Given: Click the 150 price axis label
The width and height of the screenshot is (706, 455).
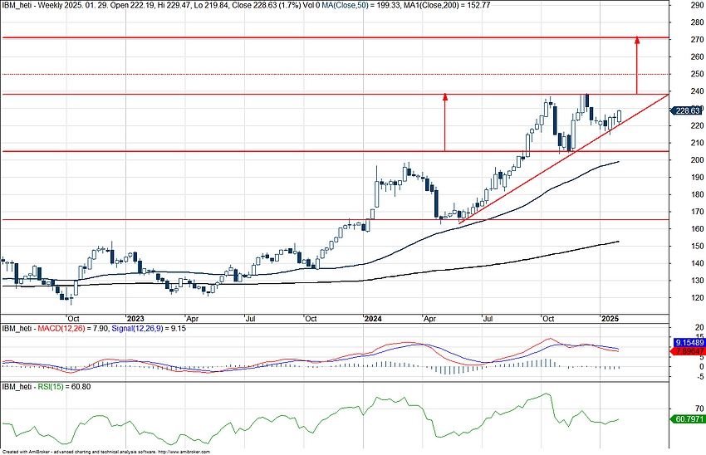Looking at the screenshot, I should pos(697,246).
